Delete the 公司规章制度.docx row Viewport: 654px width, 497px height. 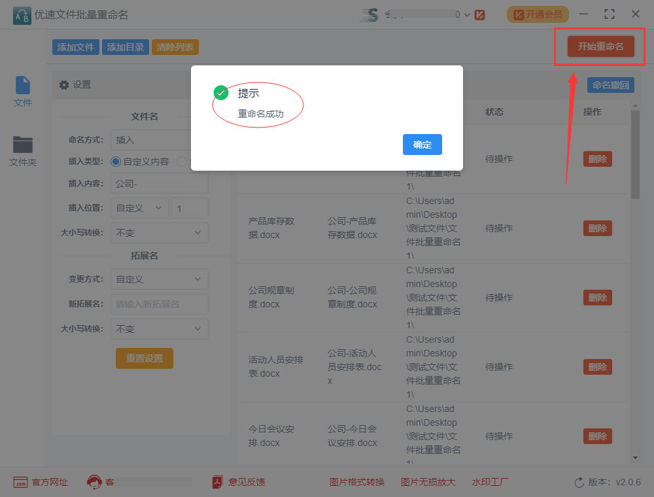tap(597, 298)
